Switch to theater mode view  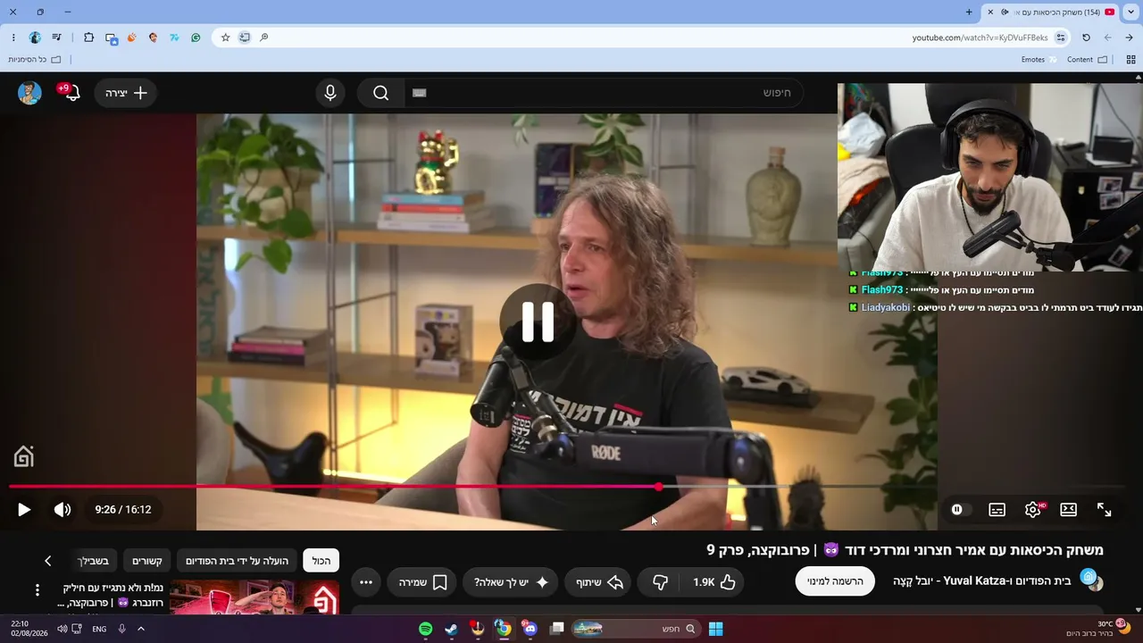pos(1068,510)
